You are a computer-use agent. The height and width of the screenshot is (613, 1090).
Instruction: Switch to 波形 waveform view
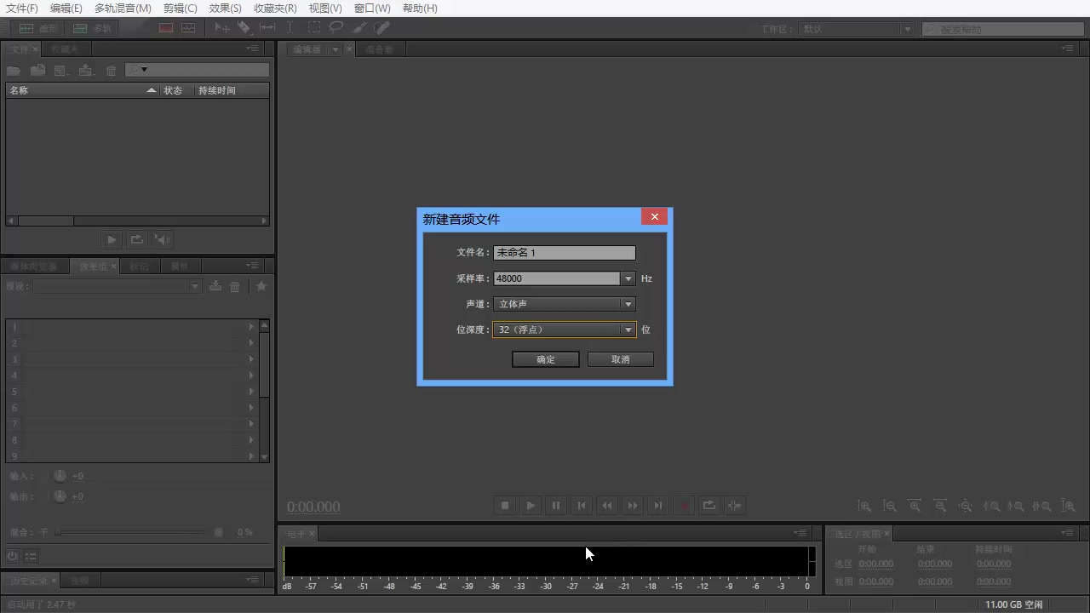coord(37,28)
